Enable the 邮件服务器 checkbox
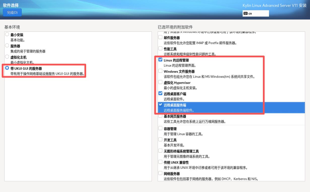Viewport: 310px width, 192px height. click(160, 37)
